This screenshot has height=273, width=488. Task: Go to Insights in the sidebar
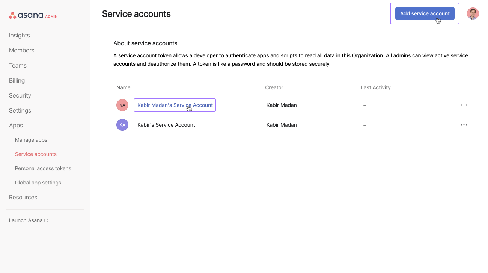(20, 35)
